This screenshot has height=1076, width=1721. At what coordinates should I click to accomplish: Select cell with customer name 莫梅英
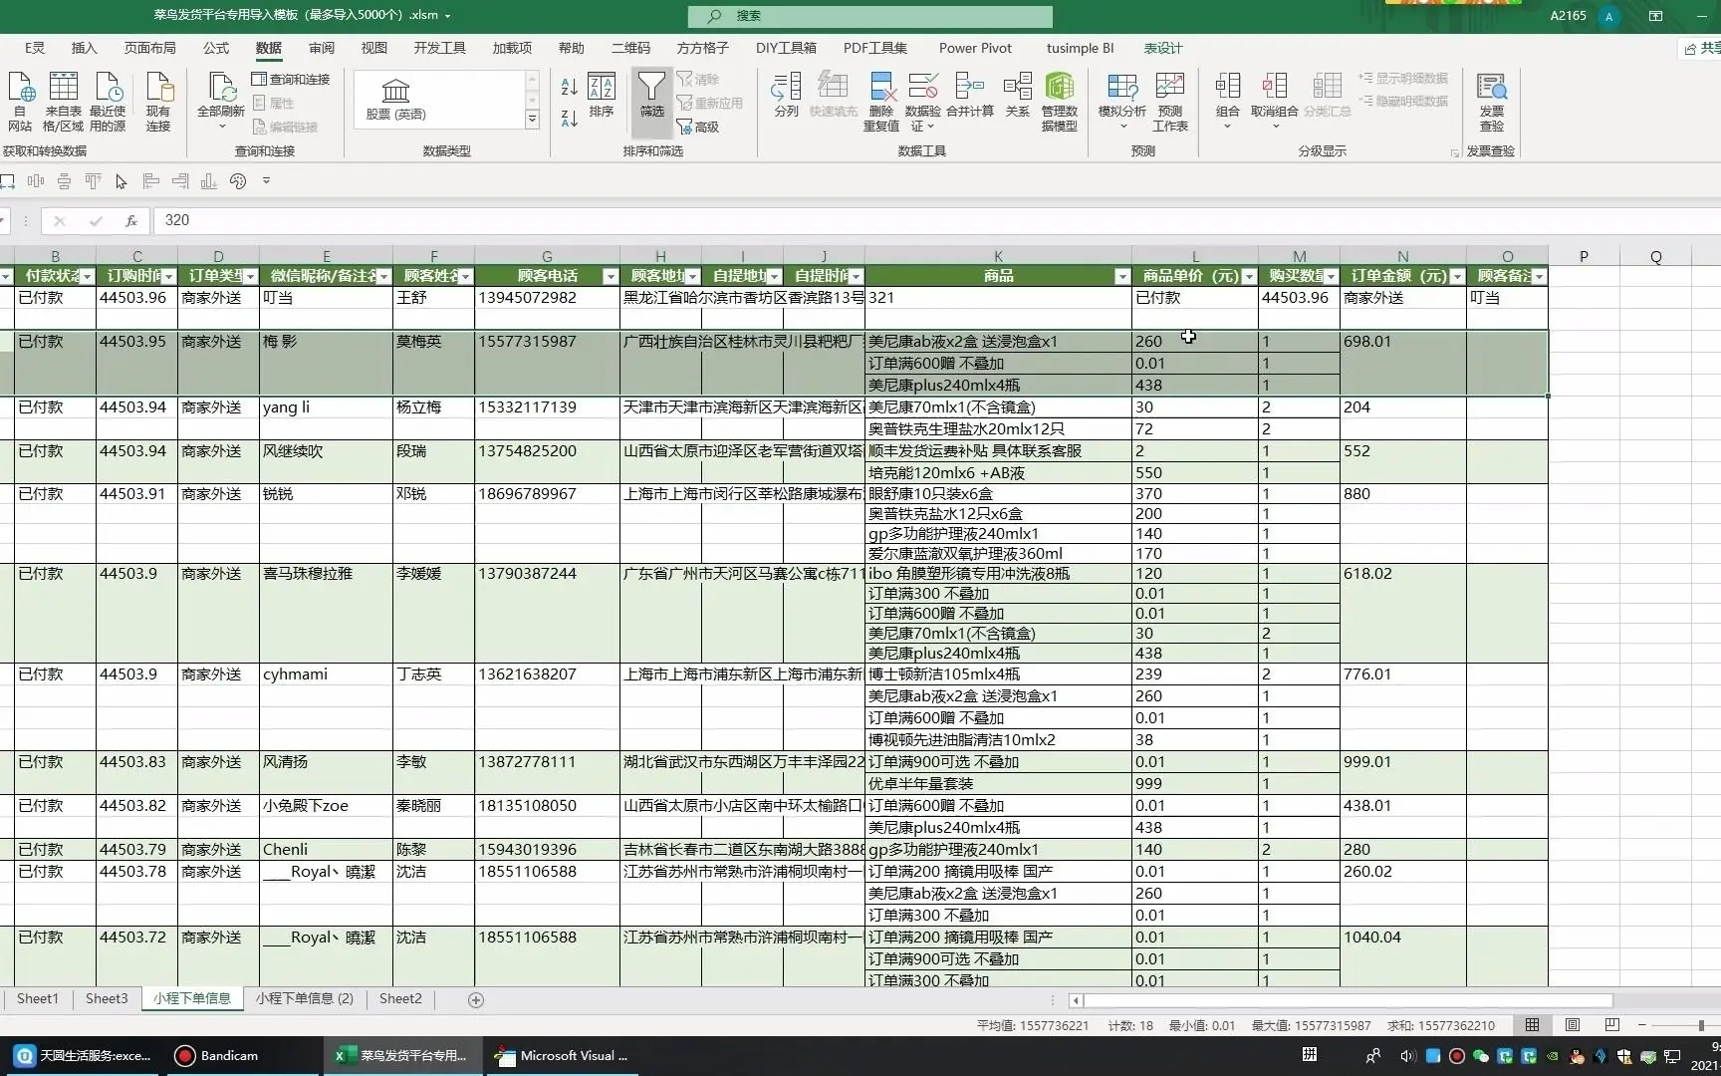click(433, 363)
